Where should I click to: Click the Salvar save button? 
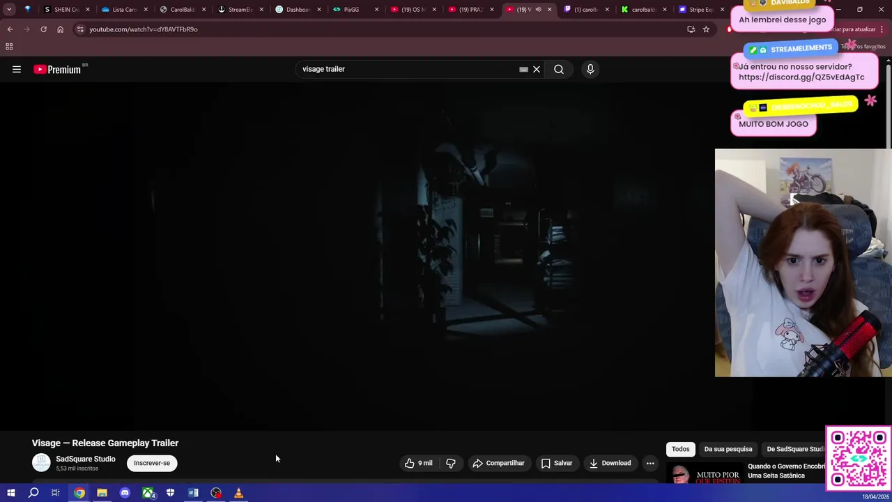556,463
